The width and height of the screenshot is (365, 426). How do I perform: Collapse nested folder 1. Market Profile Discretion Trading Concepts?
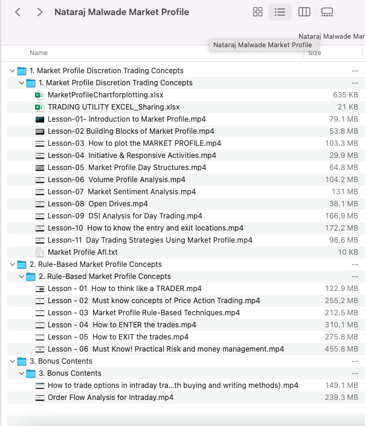coord(21,83)
